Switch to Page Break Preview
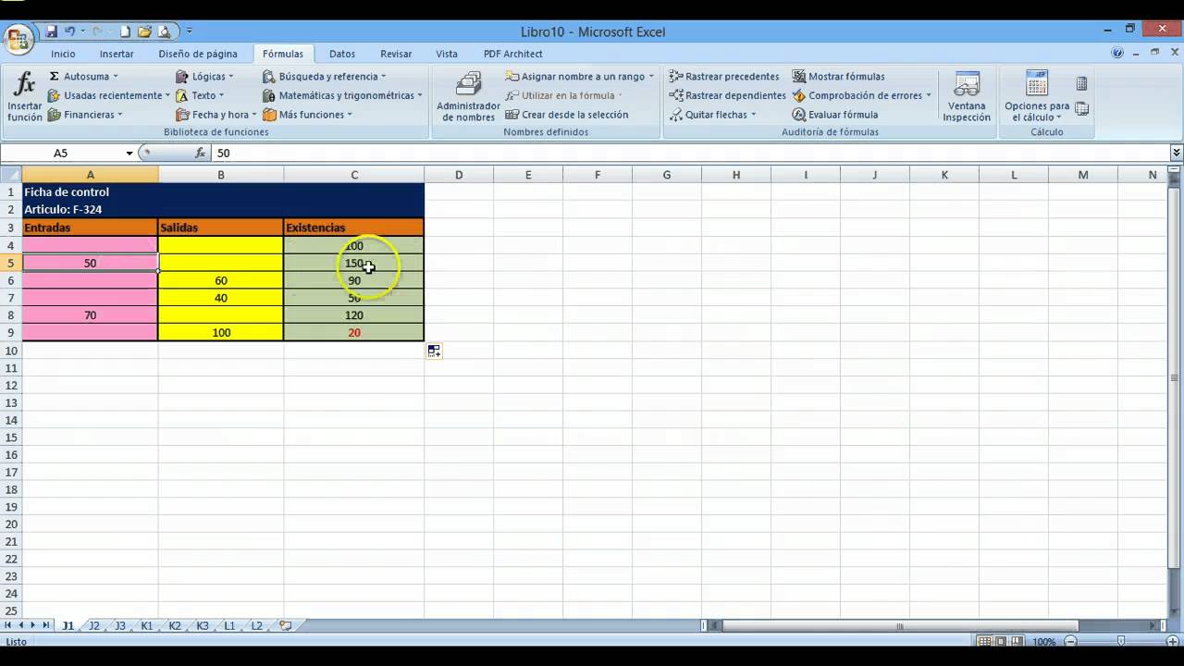The width and height of the screenshot is (1184, 666). tap(1017, 642)
